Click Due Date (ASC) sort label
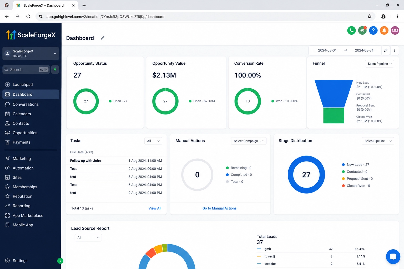Image resolution: width=404 pixels, height=269 pixels. (82, 152)
